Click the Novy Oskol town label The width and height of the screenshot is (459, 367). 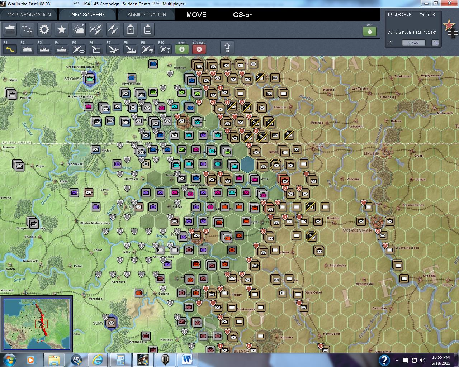coord(331,334)
